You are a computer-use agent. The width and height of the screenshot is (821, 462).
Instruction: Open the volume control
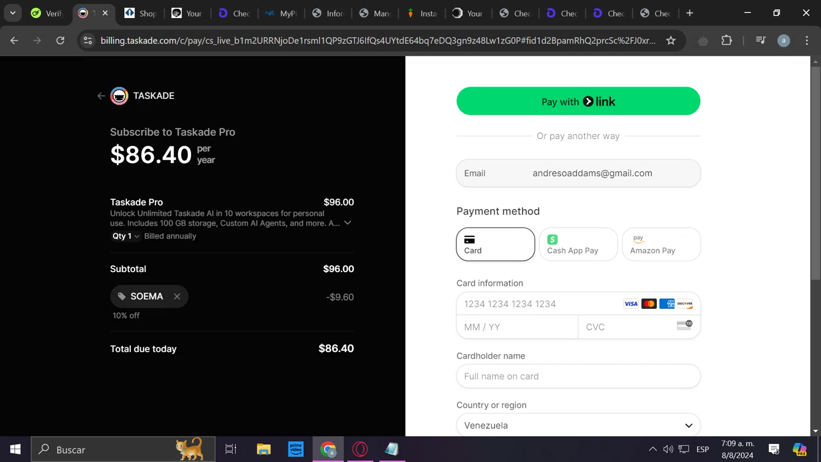tap(668, 449)
